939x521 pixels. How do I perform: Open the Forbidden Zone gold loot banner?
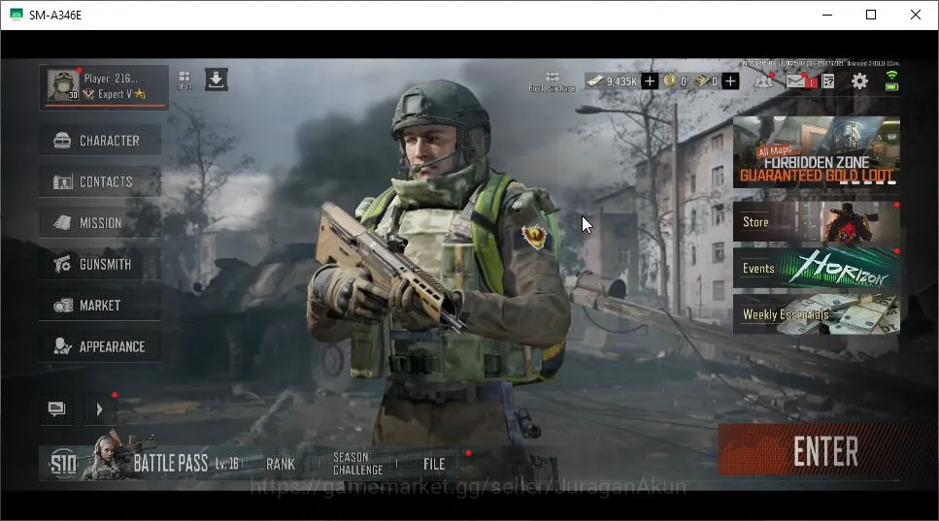click(817, 152)
